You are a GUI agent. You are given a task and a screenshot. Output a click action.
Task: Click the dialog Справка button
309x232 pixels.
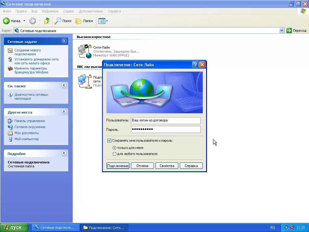[191, 166]
